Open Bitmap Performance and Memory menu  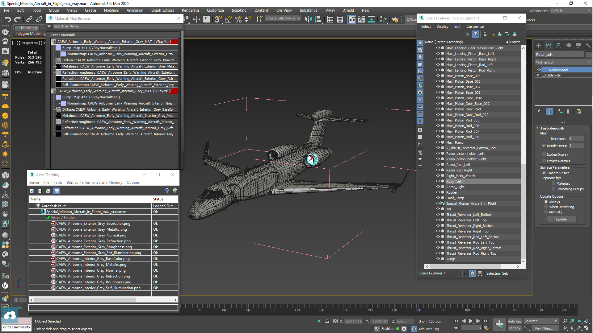95,183
